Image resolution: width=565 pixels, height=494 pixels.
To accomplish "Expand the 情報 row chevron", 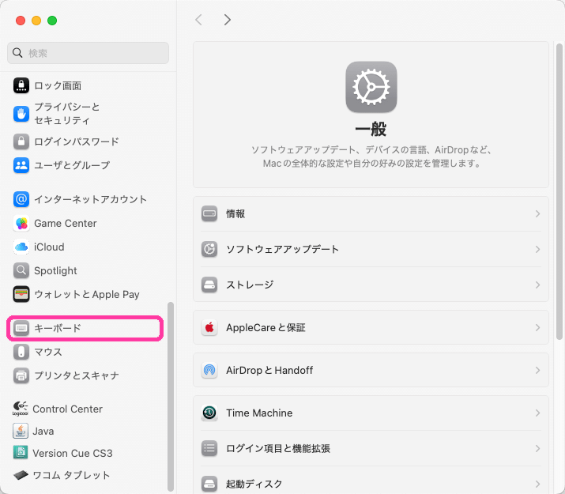I will (537, 213).
